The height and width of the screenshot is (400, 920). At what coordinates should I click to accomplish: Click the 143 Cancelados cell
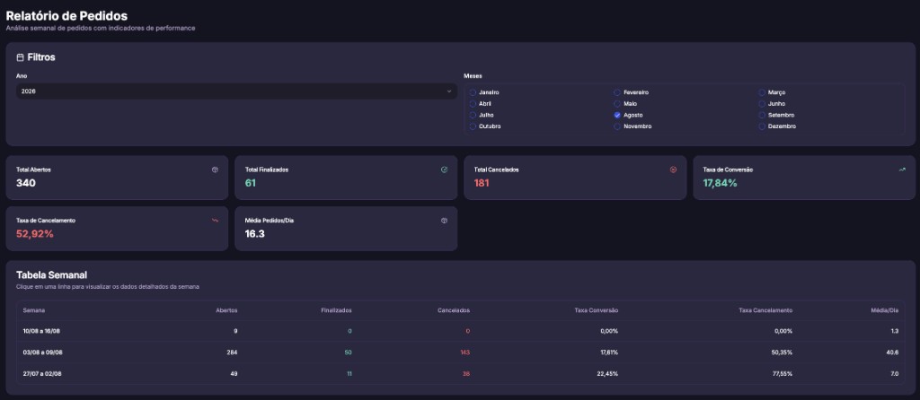(464, 352)
